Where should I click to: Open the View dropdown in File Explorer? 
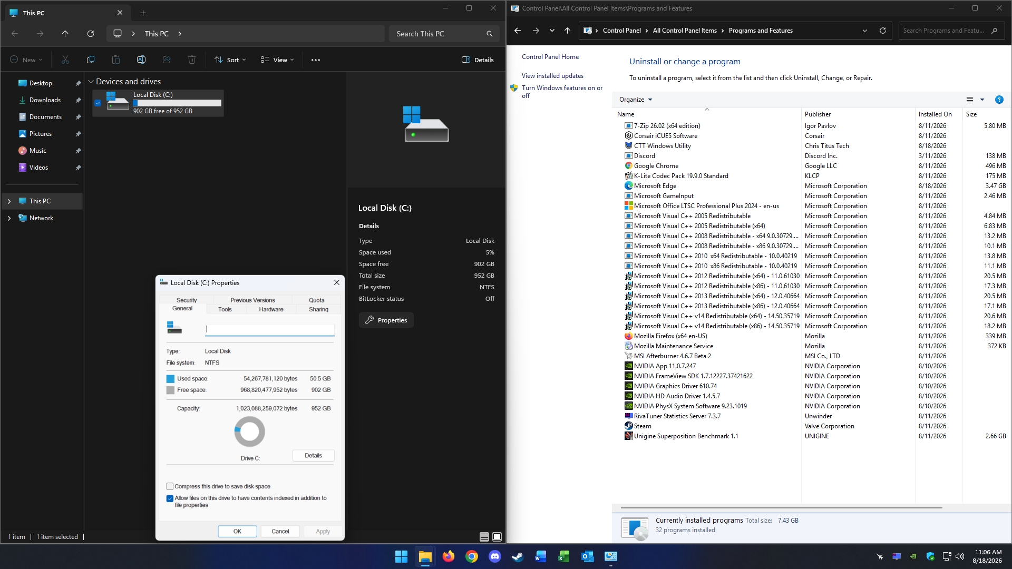[x=277, y=60]
